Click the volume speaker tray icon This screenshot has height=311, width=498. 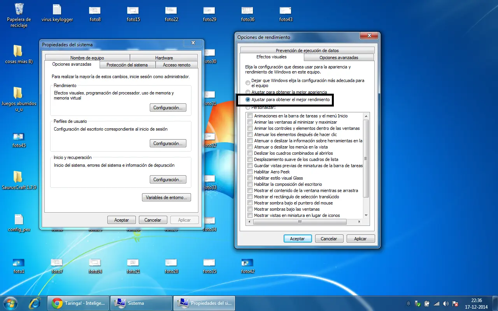[445, 304]
